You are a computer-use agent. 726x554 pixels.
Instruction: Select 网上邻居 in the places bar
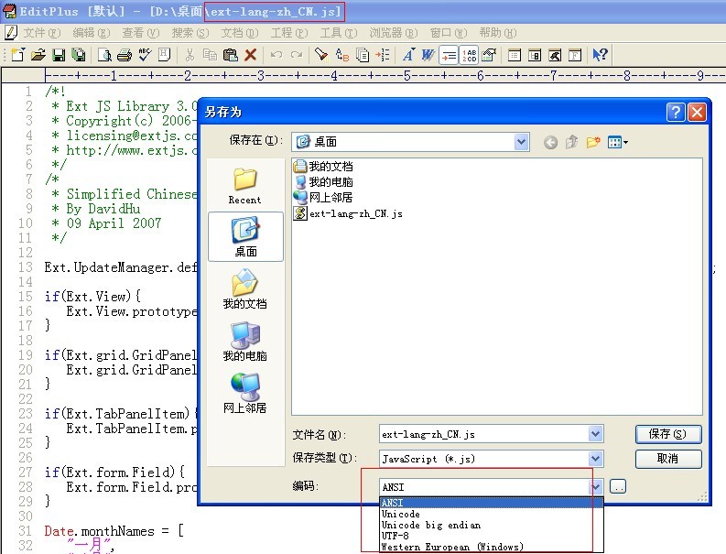click(245, 394)
